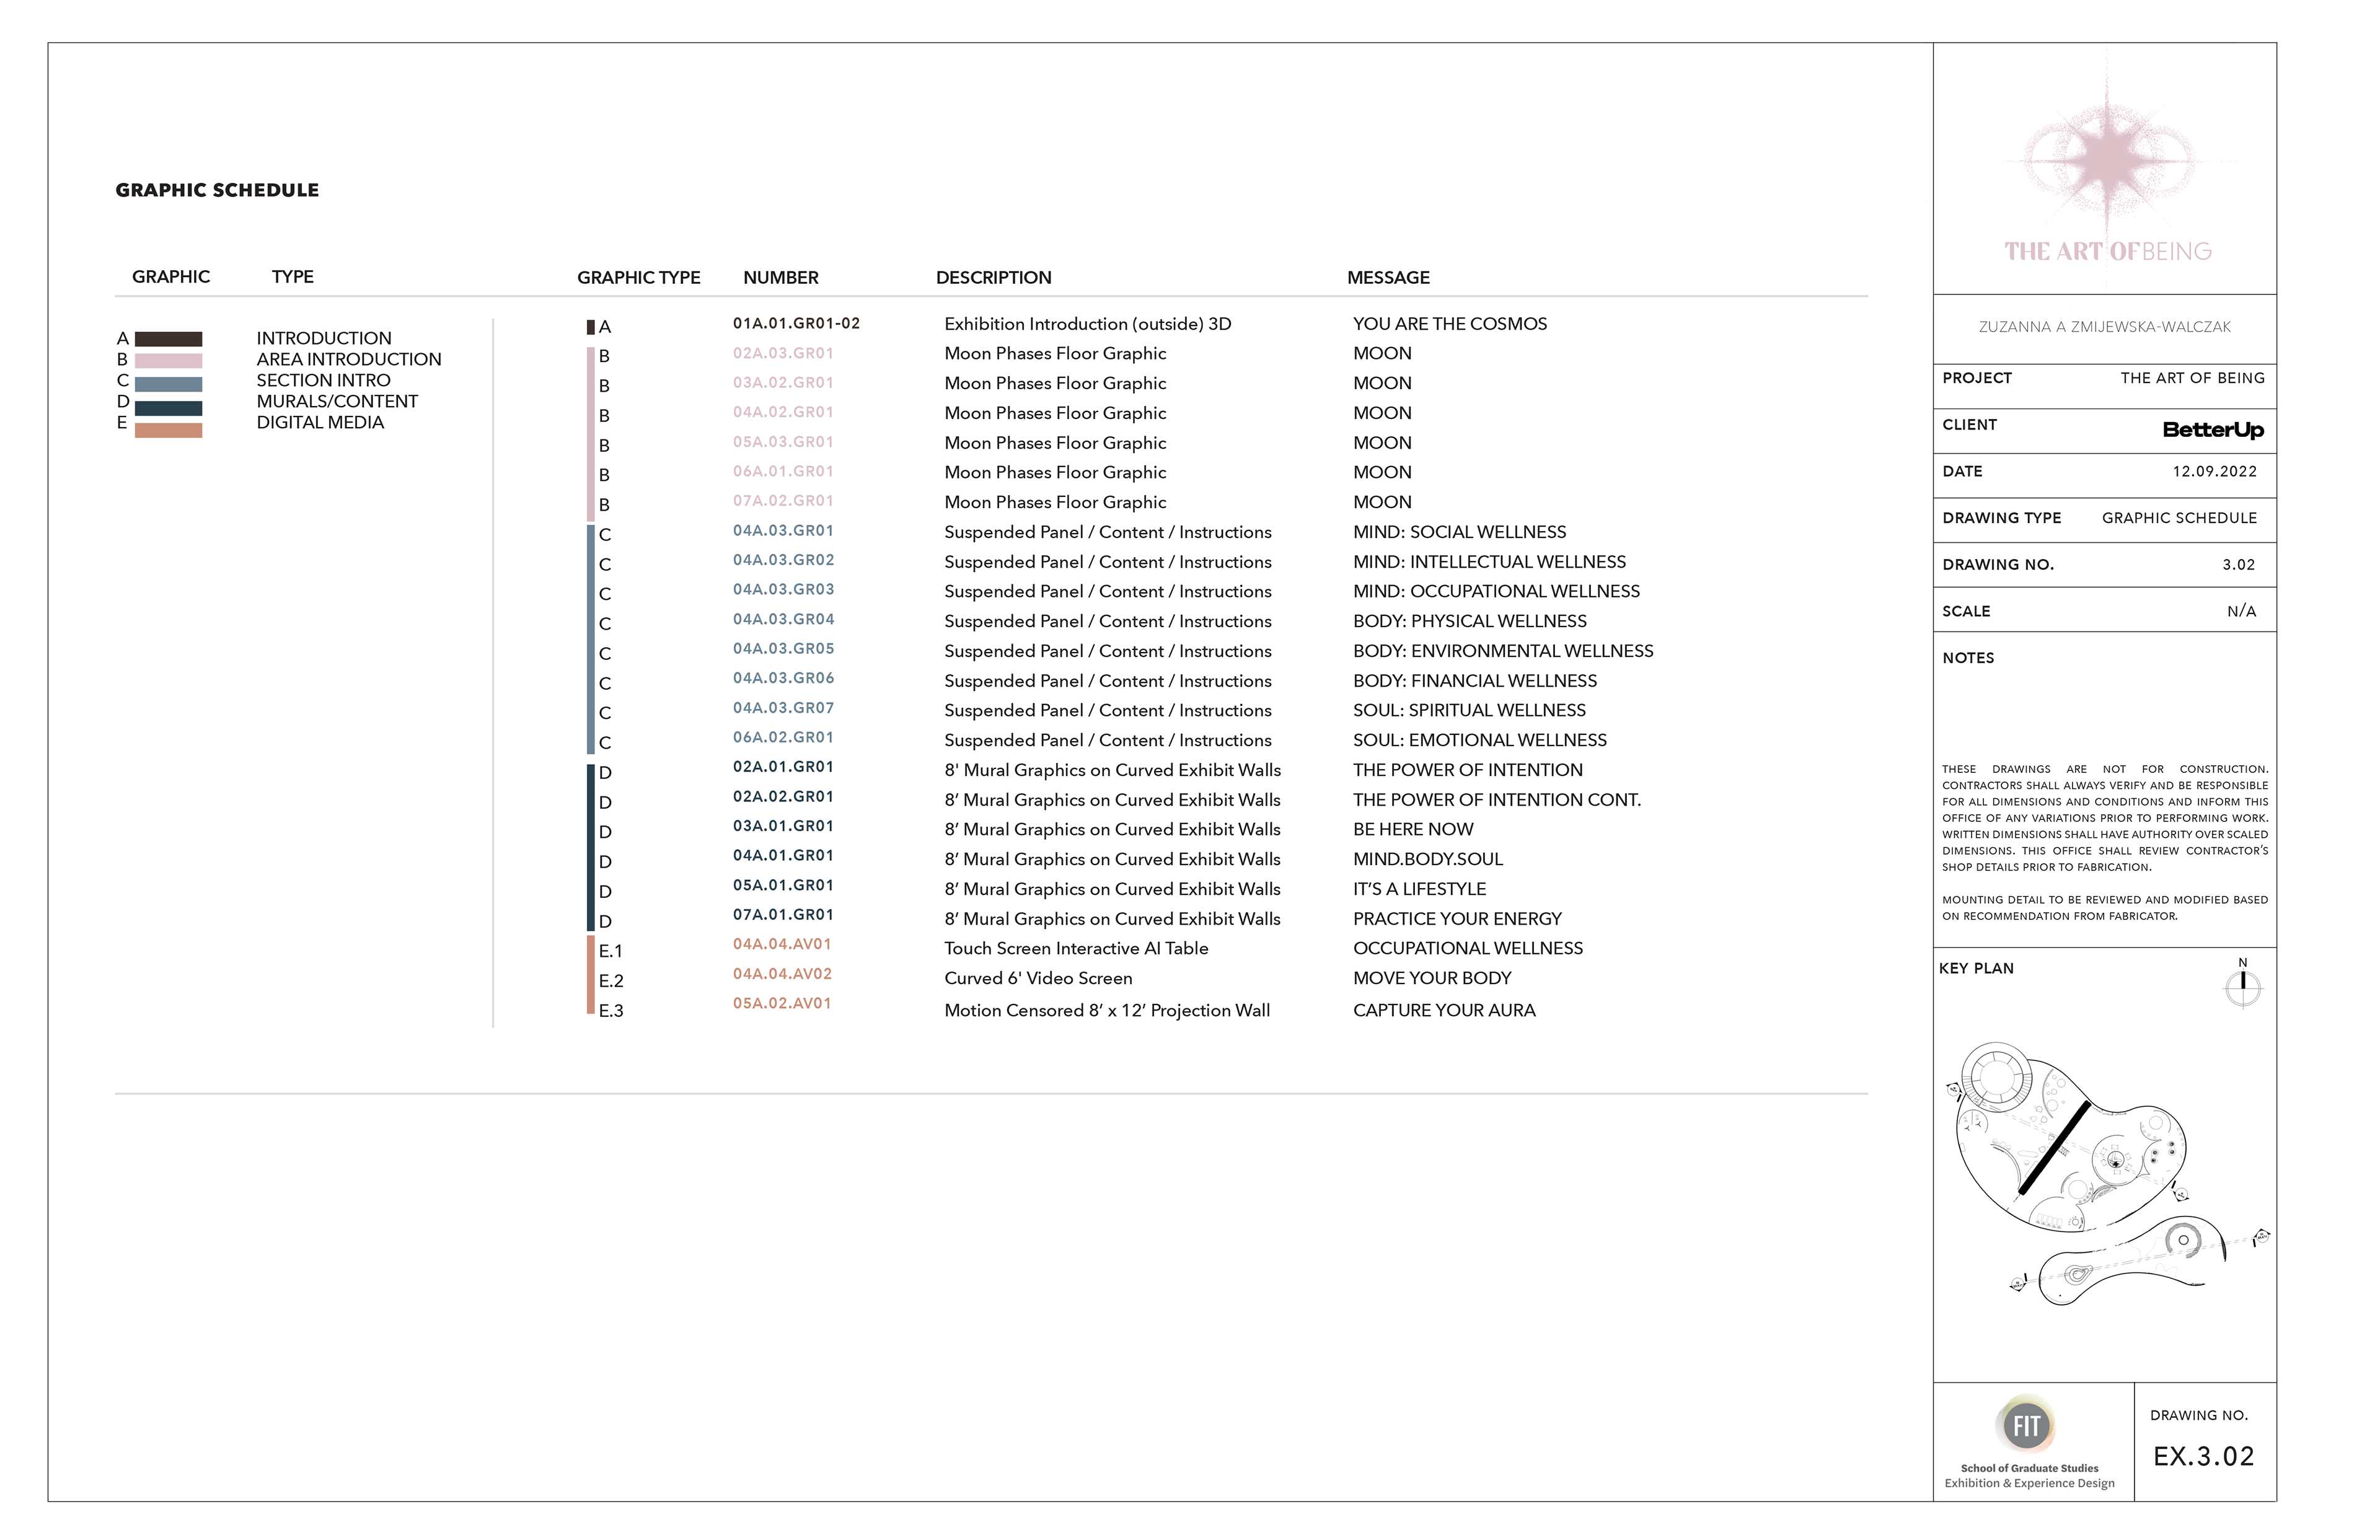Click the north arrow compass symbol
The image size is (2380, 1540).
pos(2243,984)
